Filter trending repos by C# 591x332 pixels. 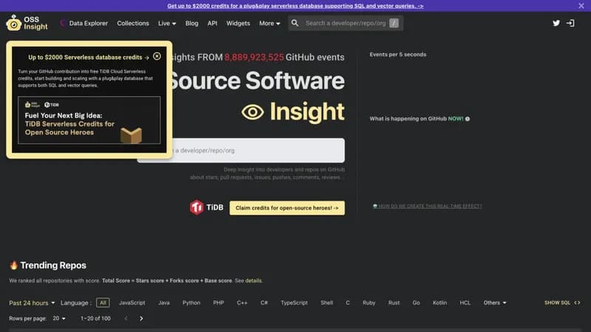coord(264,302)
